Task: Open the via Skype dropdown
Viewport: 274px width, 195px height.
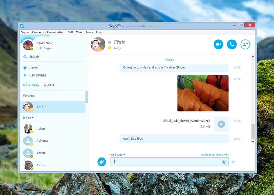Action: point(120,155)
